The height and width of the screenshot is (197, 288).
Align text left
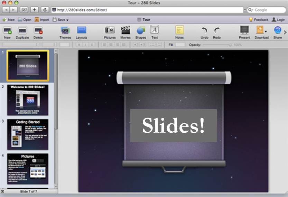[104, 45]
